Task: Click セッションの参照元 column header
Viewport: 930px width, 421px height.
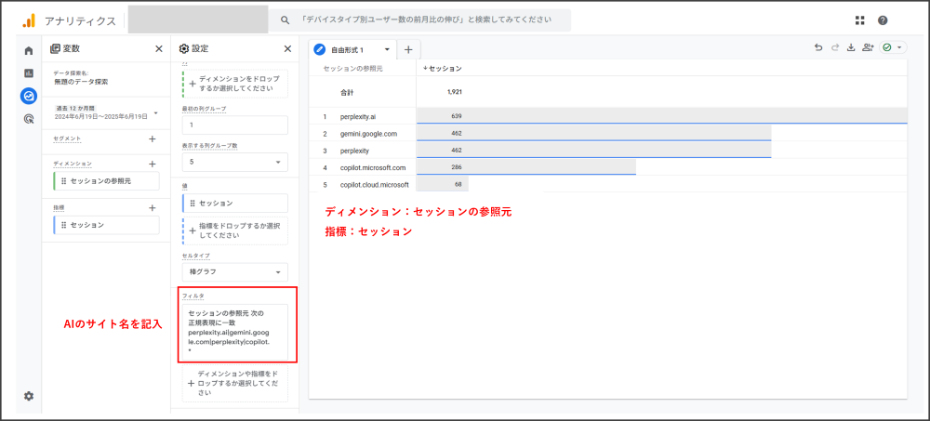Action: [352, 69]
